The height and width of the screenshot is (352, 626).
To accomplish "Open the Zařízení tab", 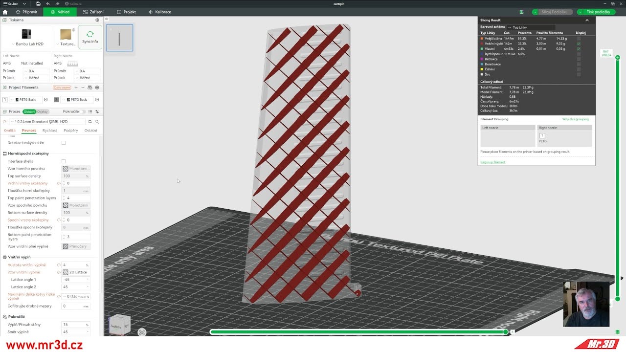I will (x=92, y=12).
